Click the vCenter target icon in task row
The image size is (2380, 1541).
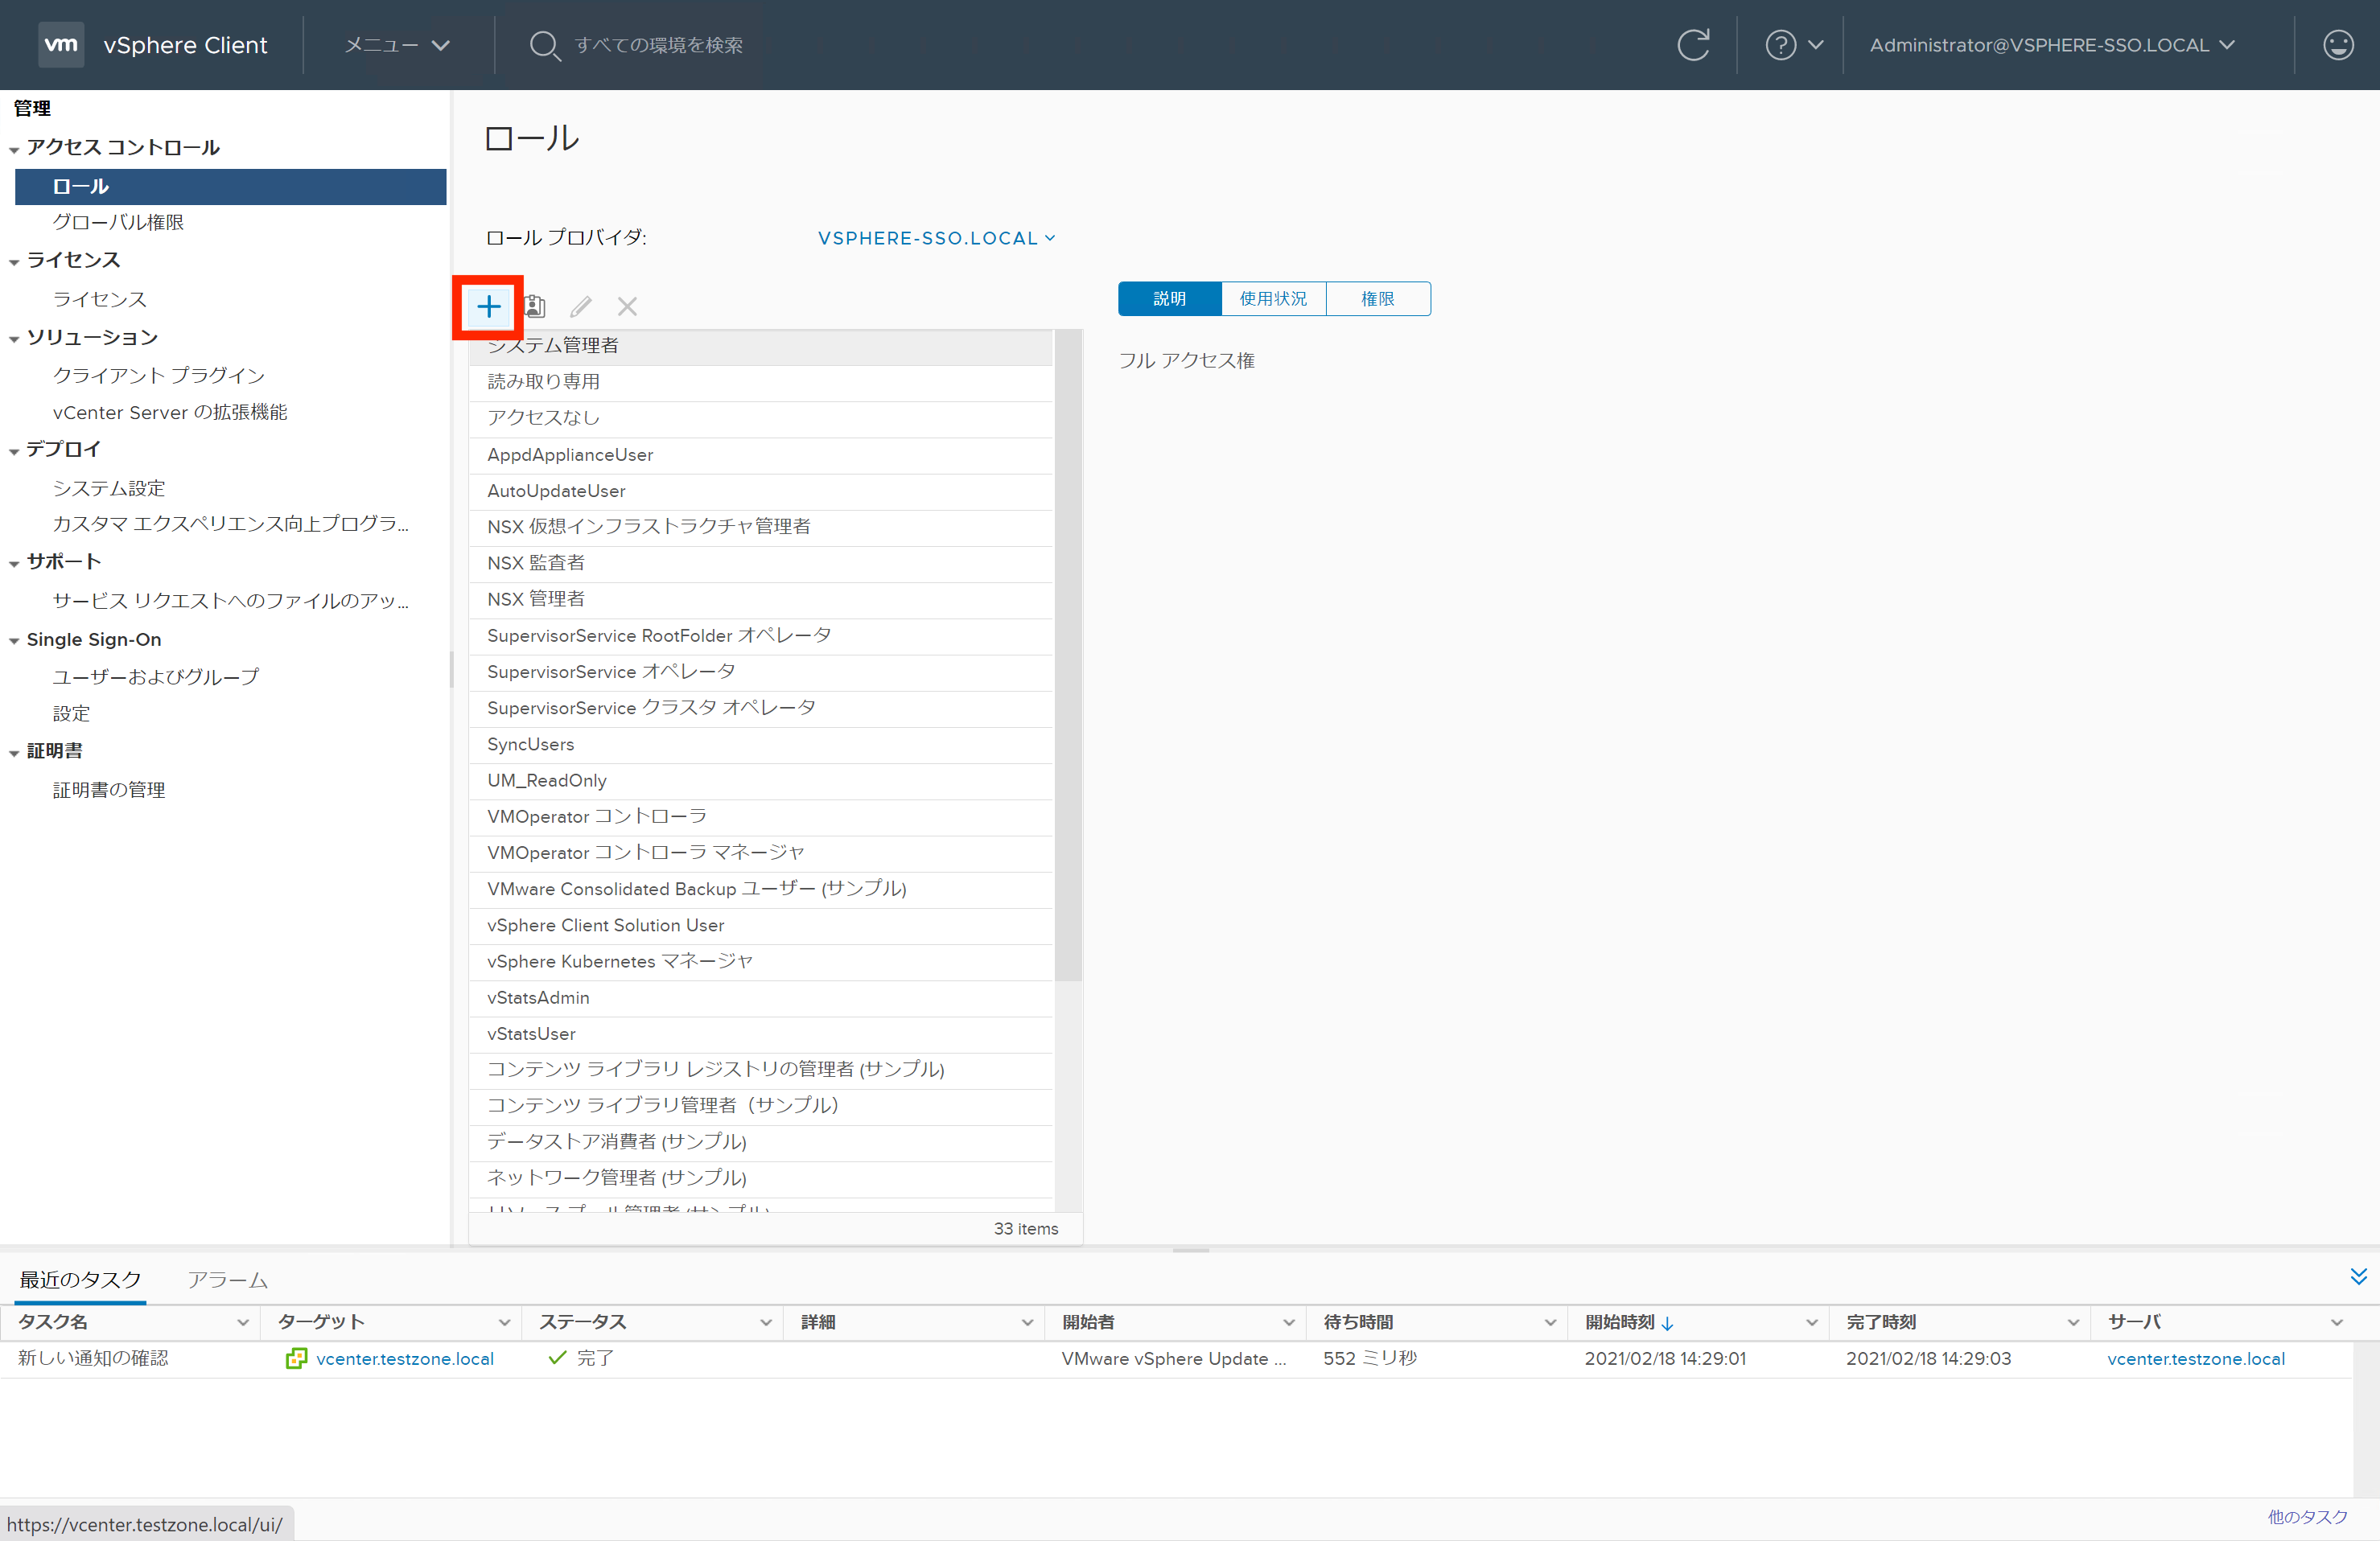tap(296, 1358)
